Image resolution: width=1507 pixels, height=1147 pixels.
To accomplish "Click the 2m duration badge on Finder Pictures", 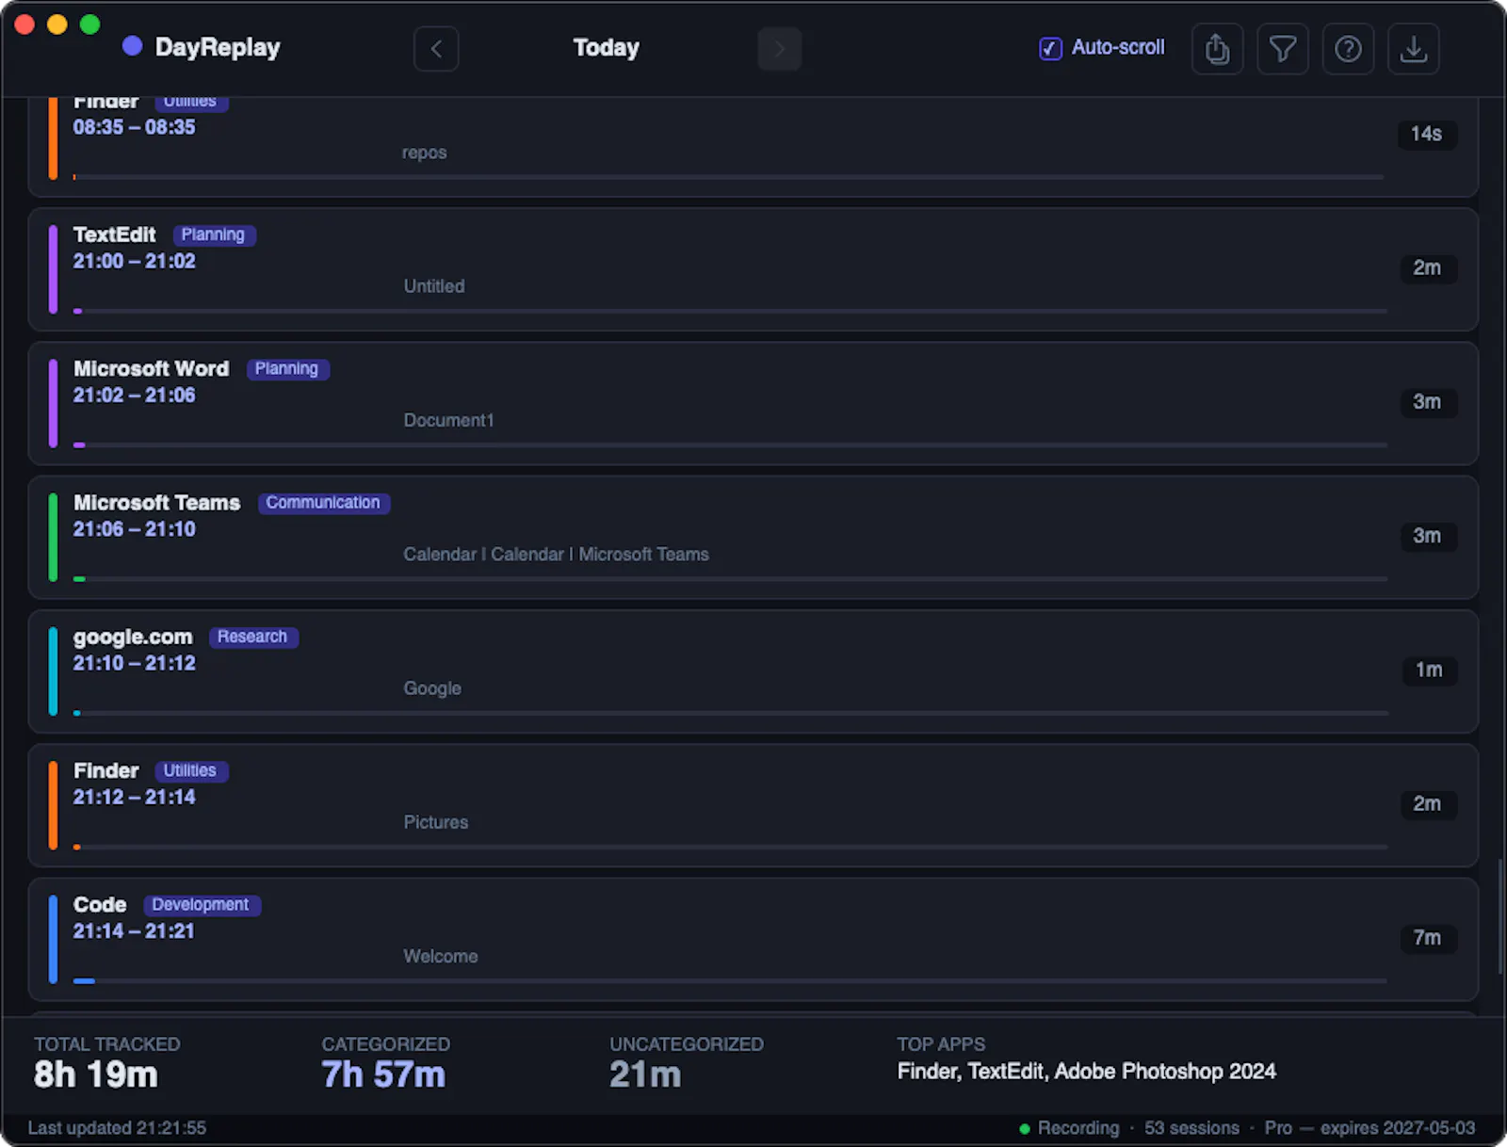I will (x=1427, y=803).
